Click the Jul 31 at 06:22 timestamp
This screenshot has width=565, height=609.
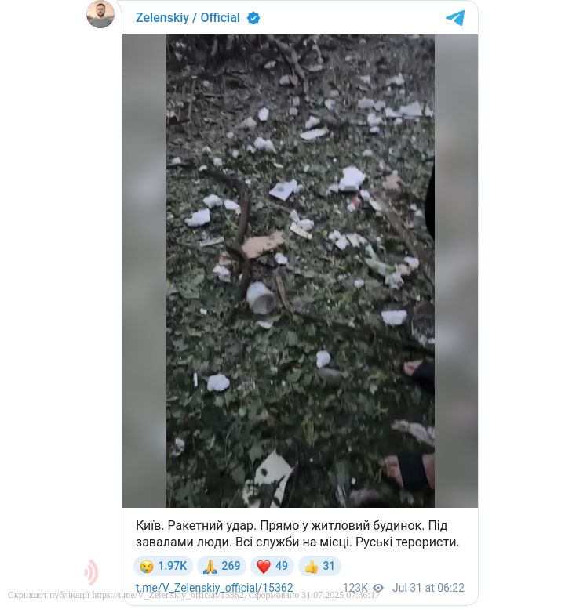coord(428,588)
